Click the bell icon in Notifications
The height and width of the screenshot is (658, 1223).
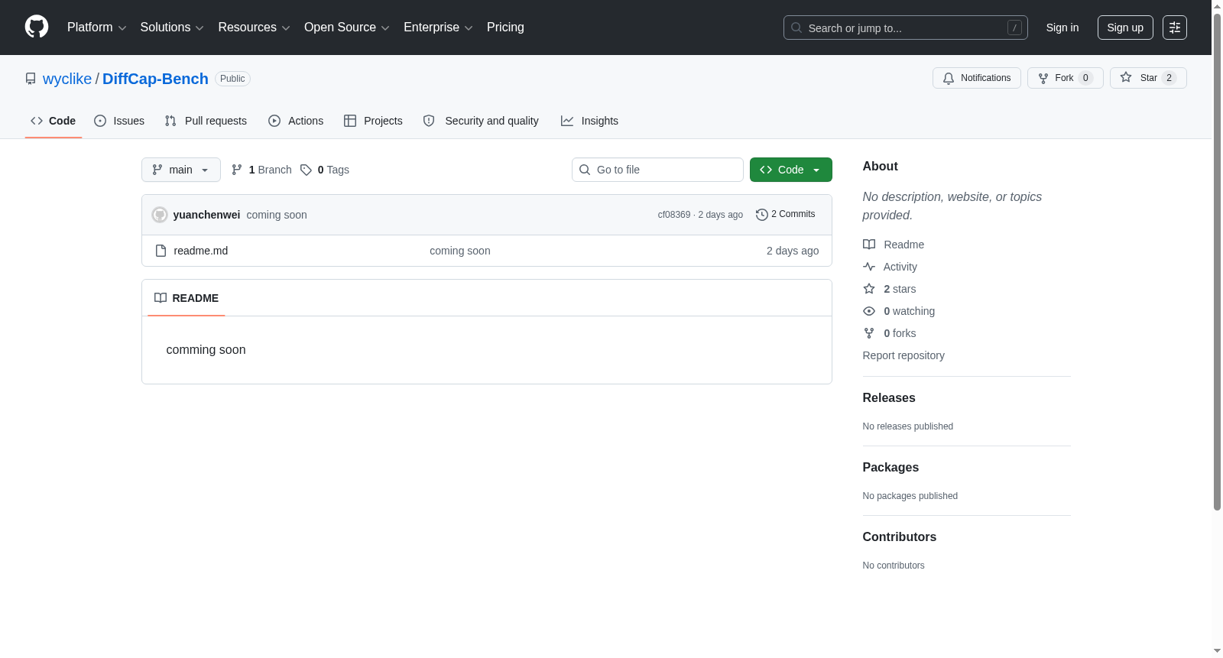(x=949, y=78)
